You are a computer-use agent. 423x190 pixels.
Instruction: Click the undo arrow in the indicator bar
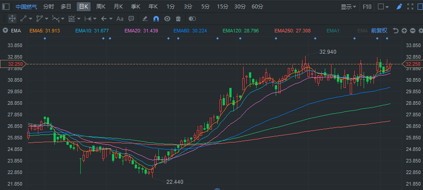tap(395, 31)
